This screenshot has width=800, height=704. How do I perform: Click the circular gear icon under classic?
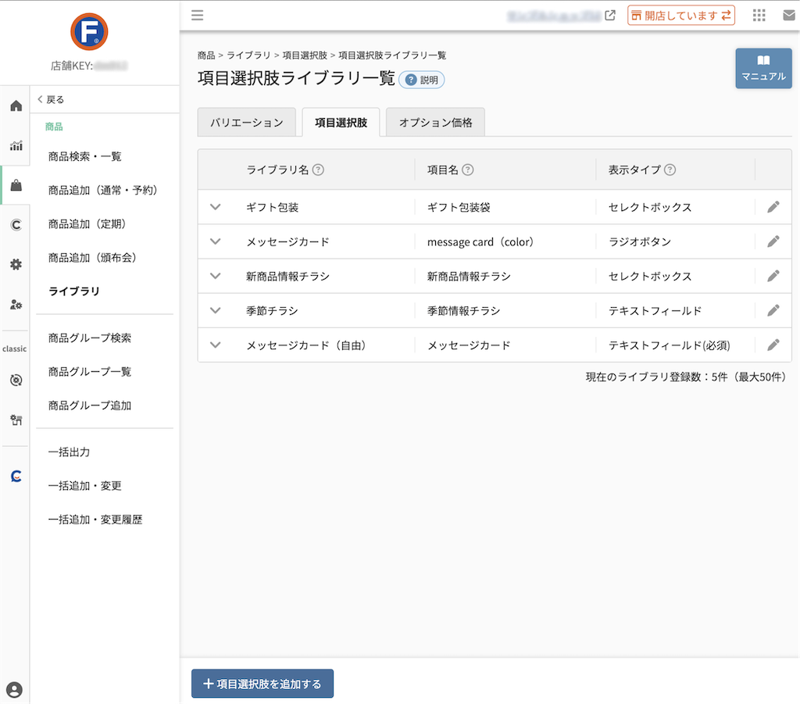pyautogui.click(x=16, y=380)
